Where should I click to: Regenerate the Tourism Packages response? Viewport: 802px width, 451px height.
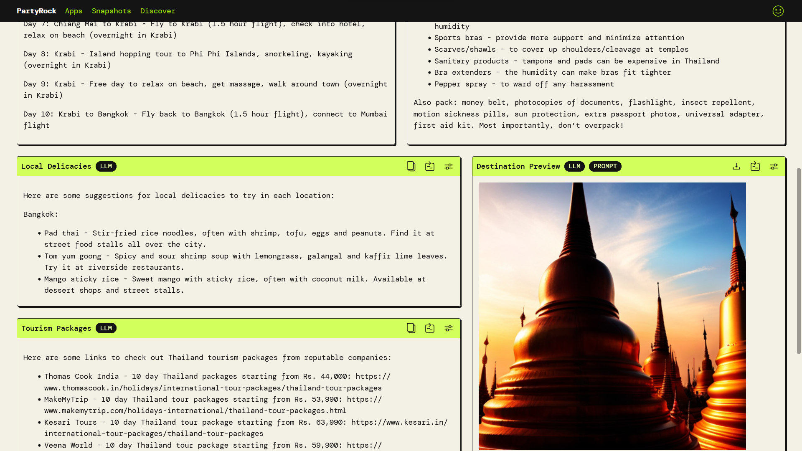coord(430,328)
